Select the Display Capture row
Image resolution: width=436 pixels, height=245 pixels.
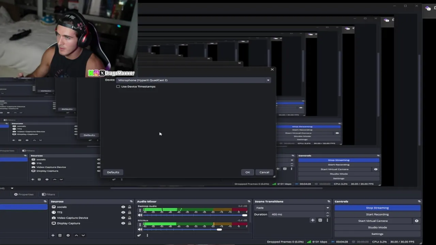91,223
